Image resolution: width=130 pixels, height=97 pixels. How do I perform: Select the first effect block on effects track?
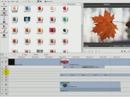tap(67, 67)
